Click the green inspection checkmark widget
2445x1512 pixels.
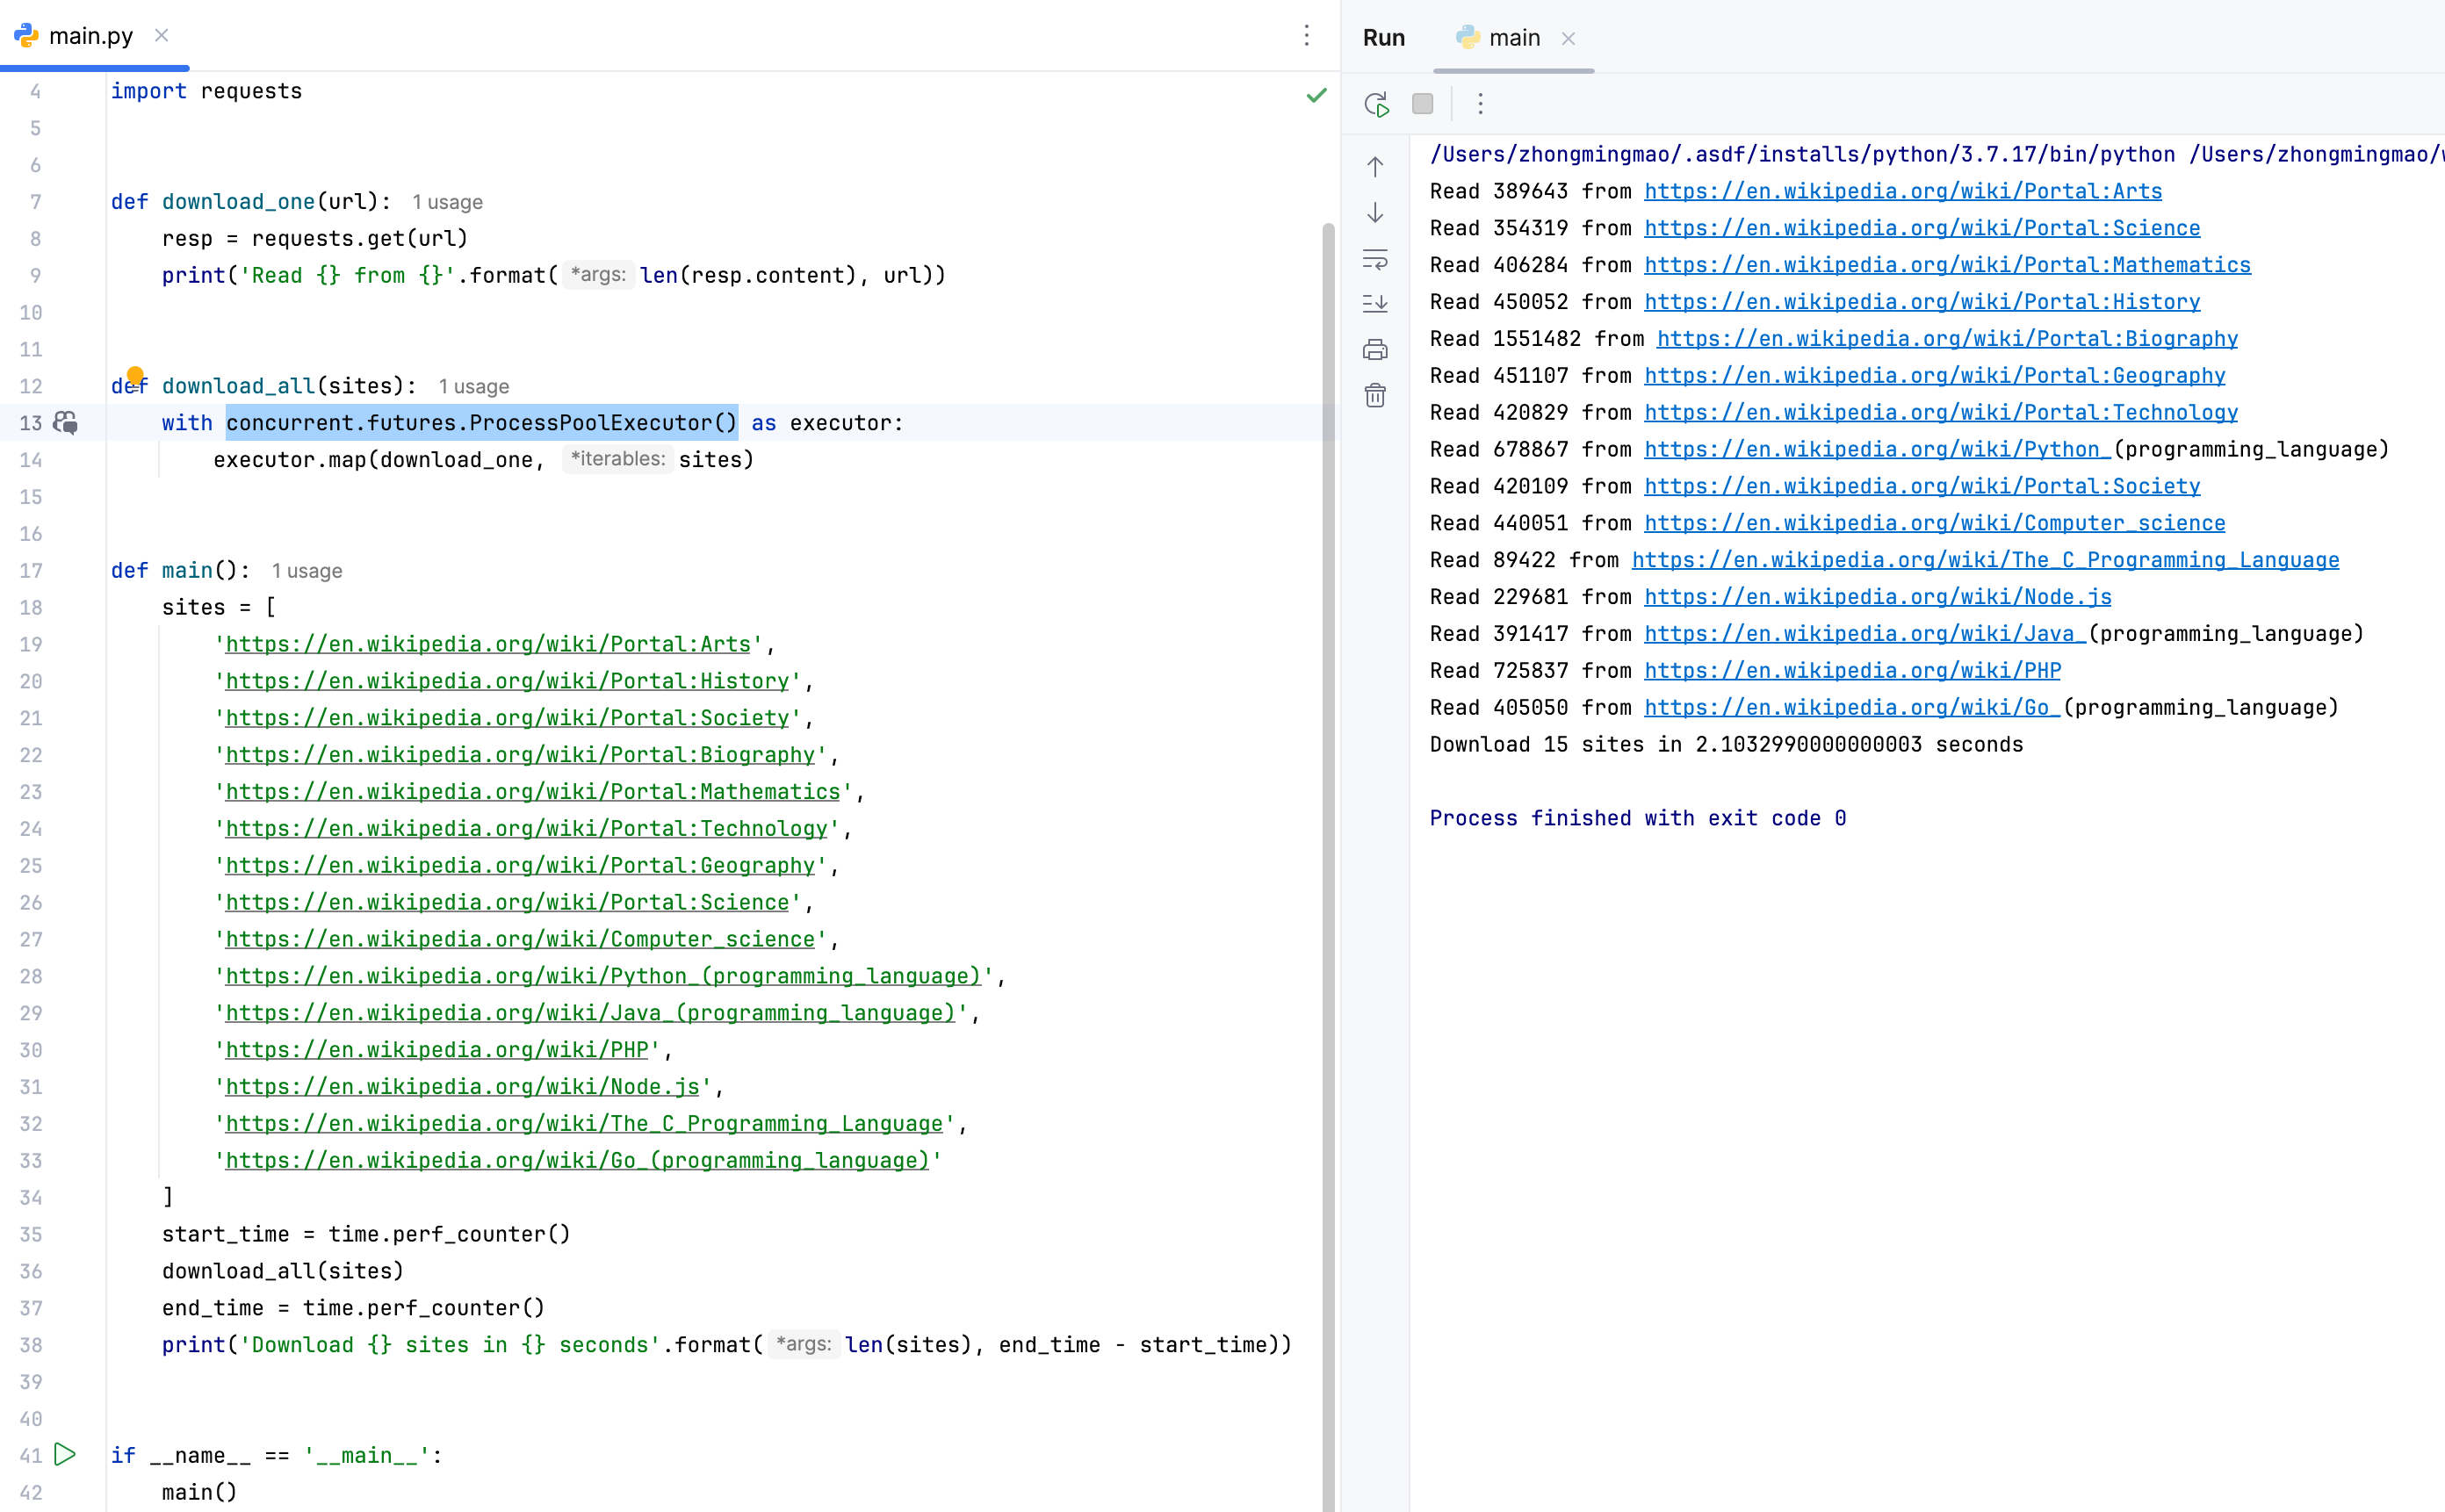click(x=1316, y=95)
